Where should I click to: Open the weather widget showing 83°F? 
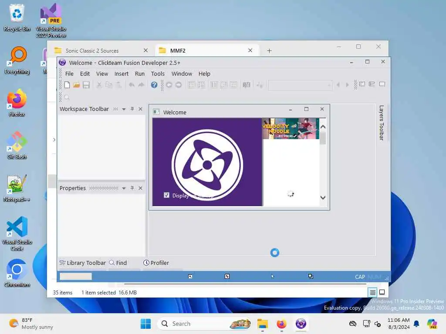[31, 324]
